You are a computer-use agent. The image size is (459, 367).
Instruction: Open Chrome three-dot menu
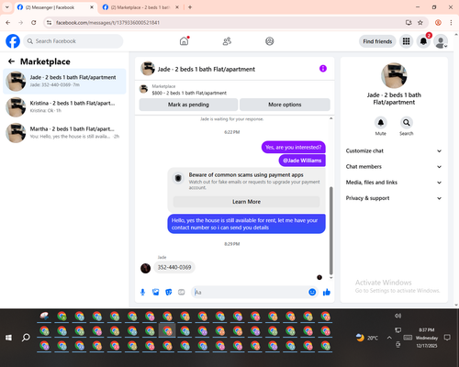451,23
